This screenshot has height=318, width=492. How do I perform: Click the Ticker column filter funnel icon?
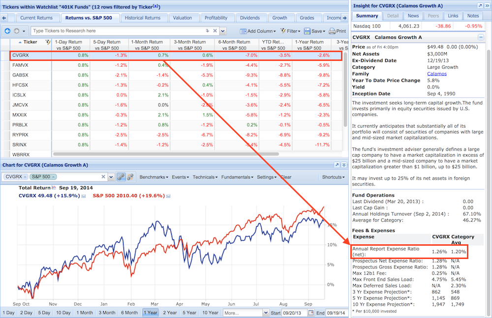pyautogui.click(x=48, y=42)
